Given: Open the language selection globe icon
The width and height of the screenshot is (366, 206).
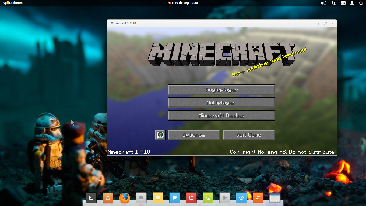Looking at the screenshot, I should click(x=160, y=135).
